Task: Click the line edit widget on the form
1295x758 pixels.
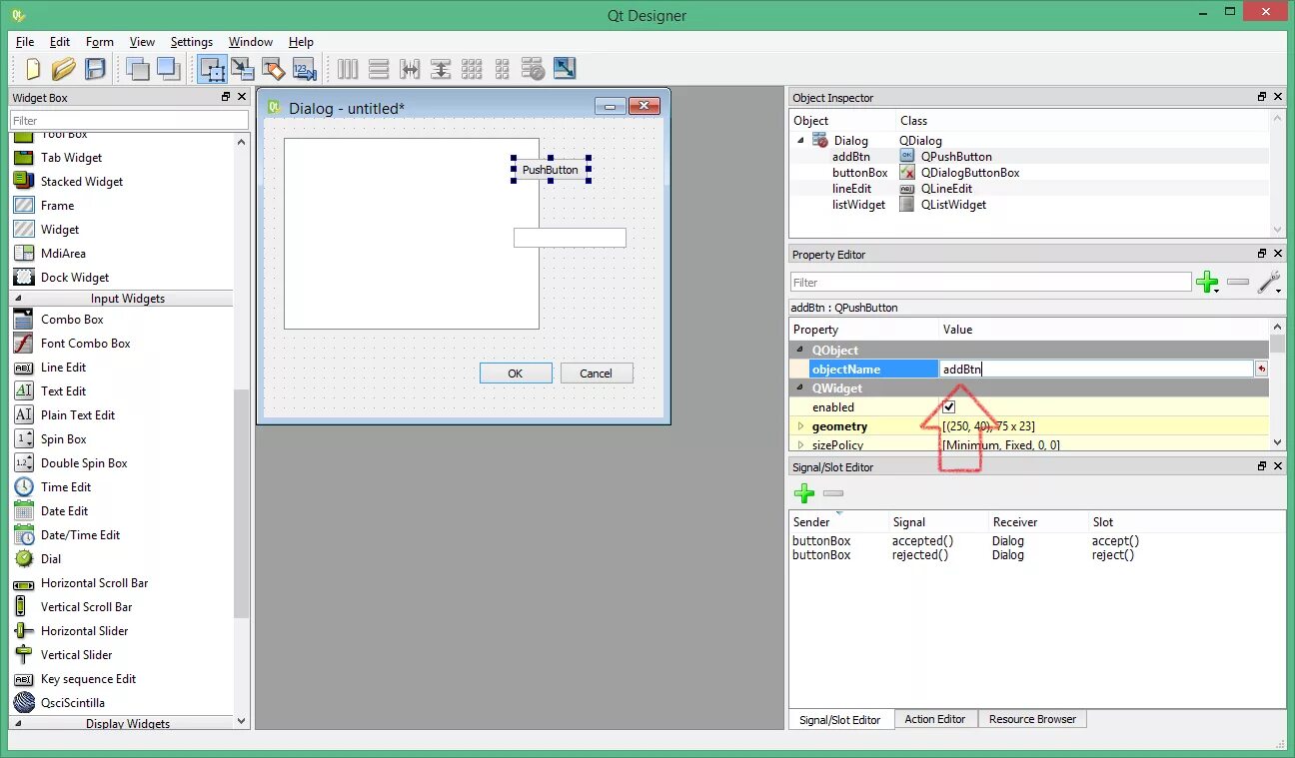Action: [x=570, y=238]
